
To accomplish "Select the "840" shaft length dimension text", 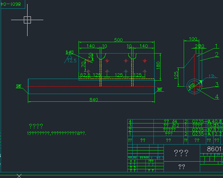I will [94, 100].
